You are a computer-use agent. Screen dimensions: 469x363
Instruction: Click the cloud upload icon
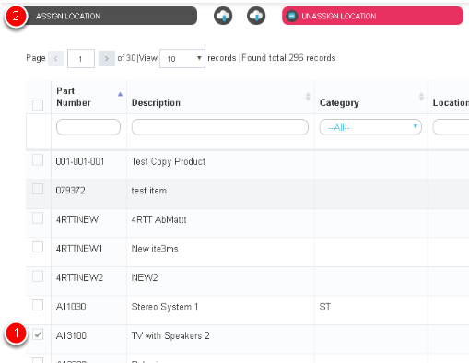223,16
